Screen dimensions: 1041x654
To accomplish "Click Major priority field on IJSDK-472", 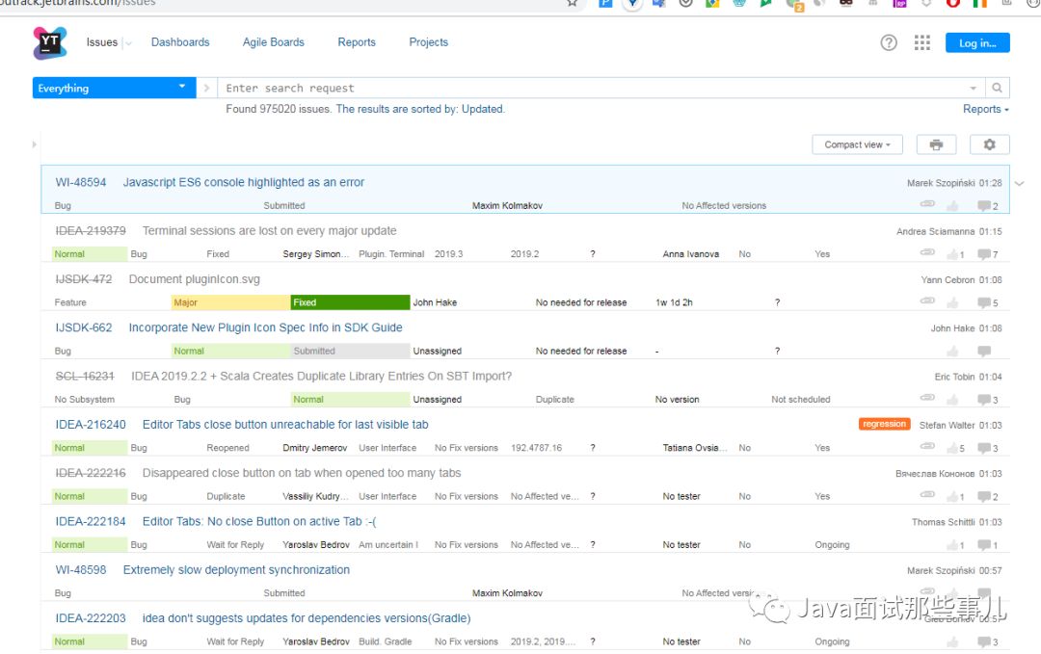I will (229, 302).
